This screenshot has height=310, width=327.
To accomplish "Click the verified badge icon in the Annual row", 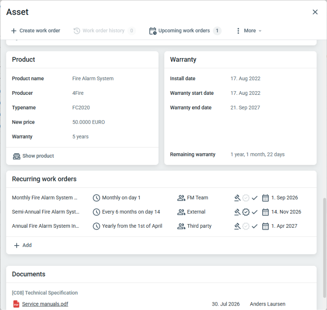I will [246, 226].
